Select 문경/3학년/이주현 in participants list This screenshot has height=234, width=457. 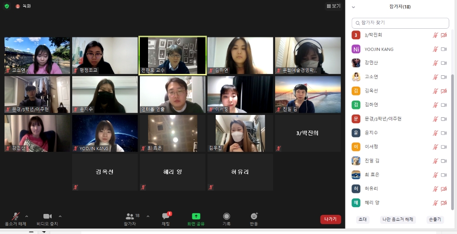[400, 119]
